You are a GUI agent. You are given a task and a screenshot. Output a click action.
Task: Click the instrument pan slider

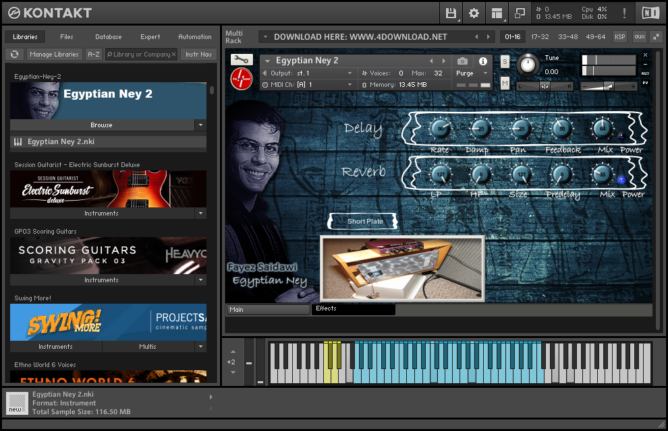tap(545, 86)
